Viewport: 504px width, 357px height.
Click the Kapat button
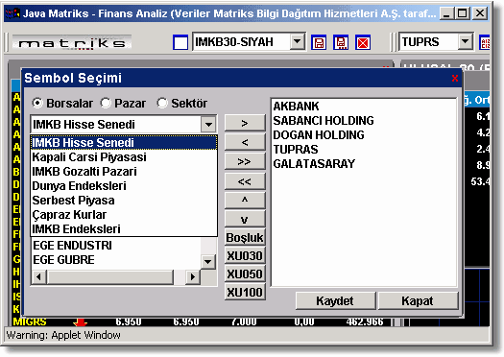pyautogui.click(x=418, y=301)
